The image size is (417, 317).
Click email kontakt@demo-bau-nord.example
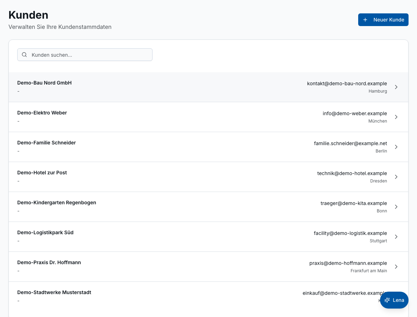click(x=347, y=83)
